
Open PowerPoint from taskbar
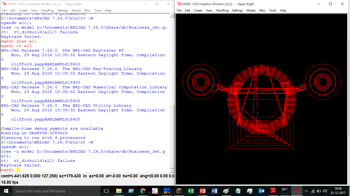[x=203, y=191]
